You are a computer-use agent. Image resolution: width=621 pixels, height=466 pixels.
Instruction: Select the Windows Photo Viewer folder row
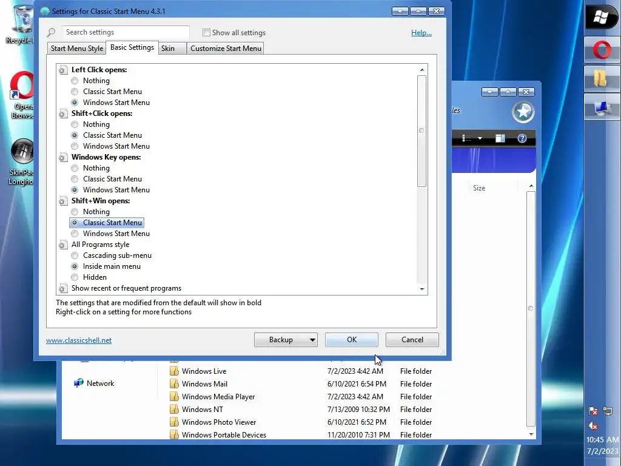pyautogui.click(x=301, y=422)
